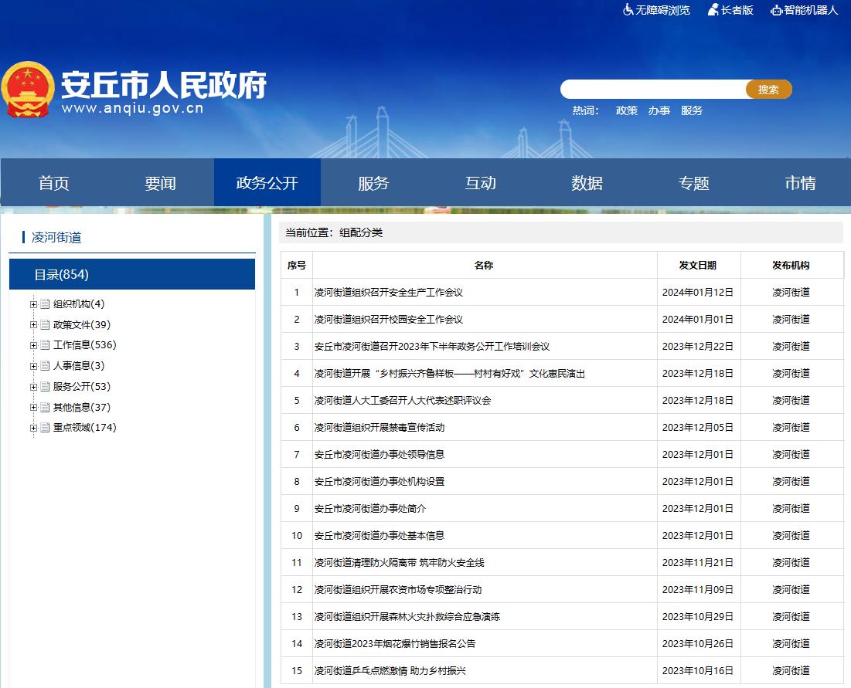Expand the 其他信息 tree node

[x=34, y=408]
